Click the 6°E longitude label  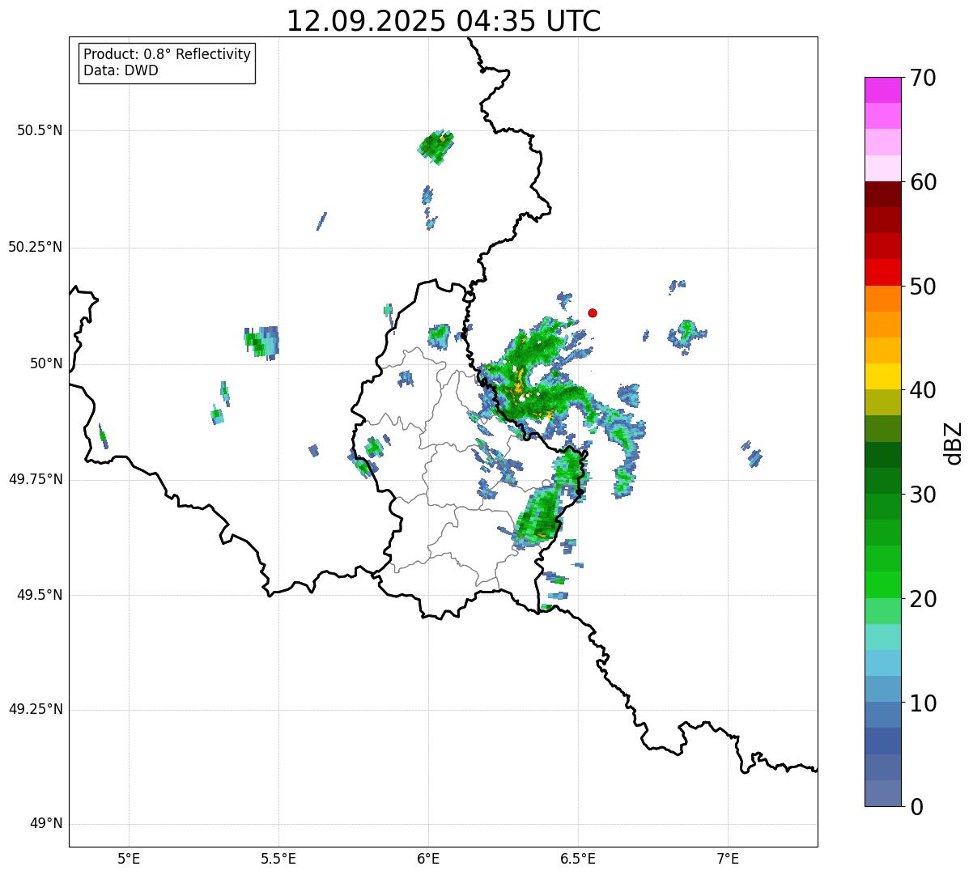(x=428, y=859)
